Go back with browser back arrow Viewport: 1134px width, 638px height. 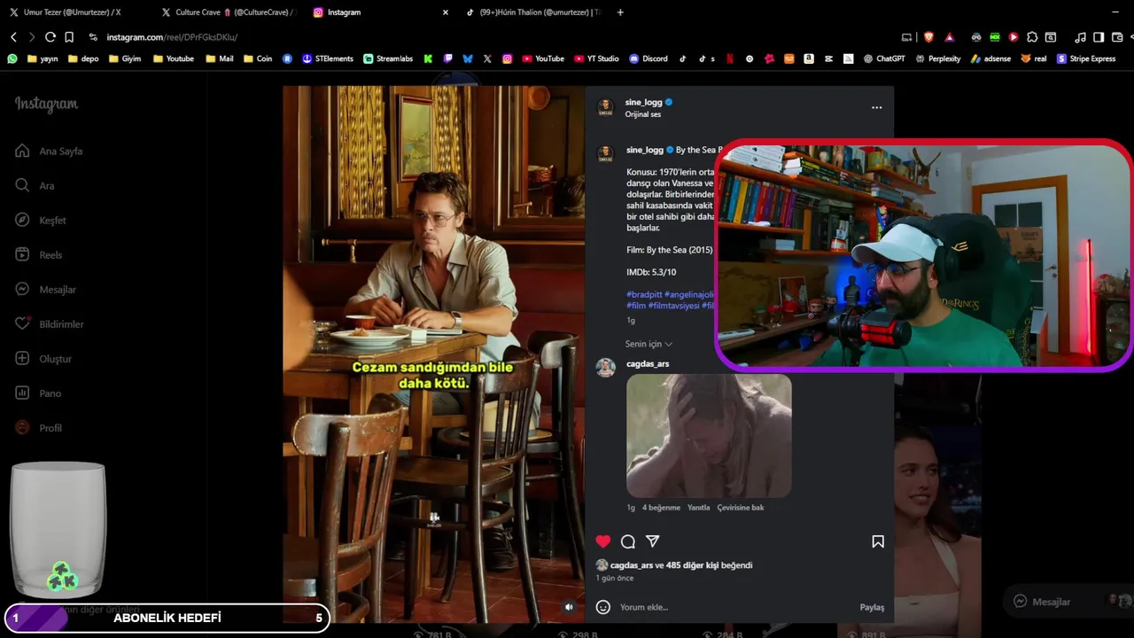[13, 37]
